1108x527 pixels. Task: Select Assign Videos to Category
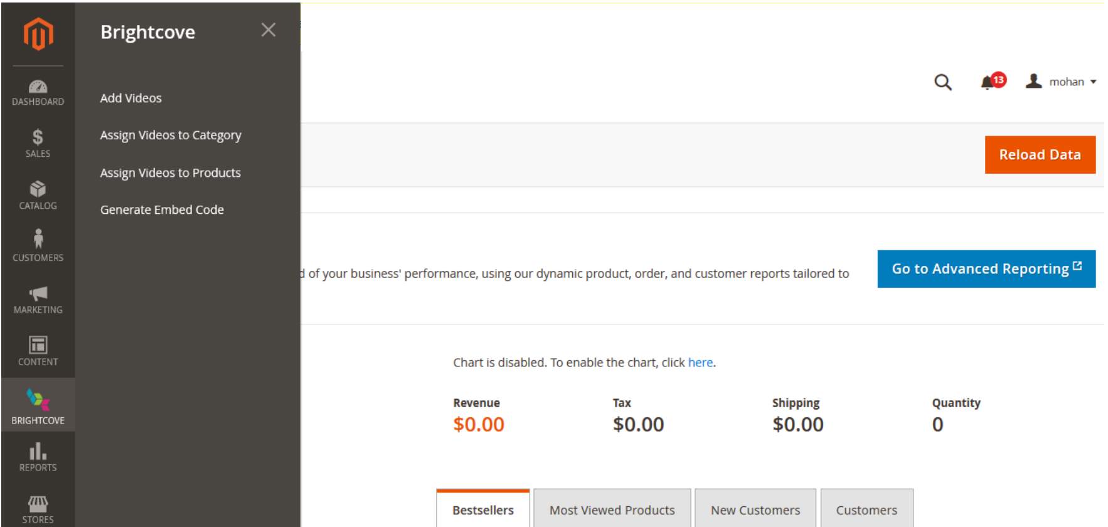[171, 136]
